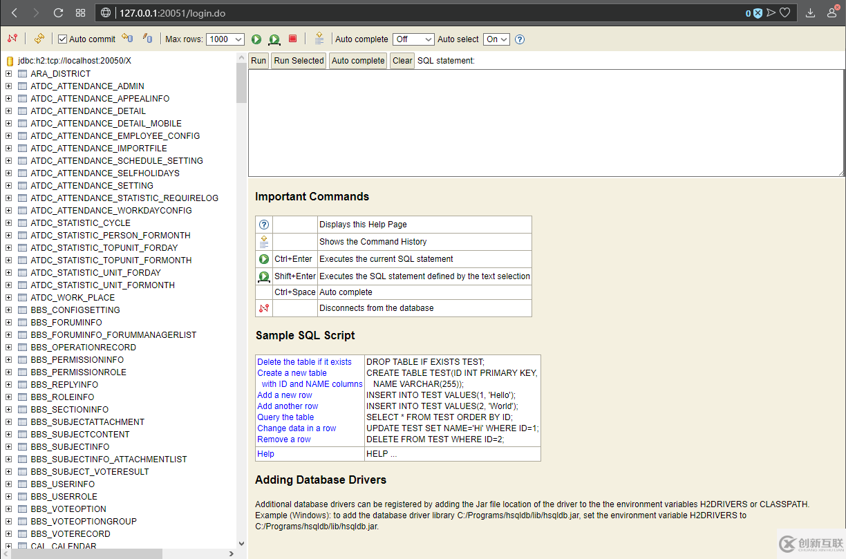Click the blue Help question mark icon
The image size is (846, 559).
point(520,39)
